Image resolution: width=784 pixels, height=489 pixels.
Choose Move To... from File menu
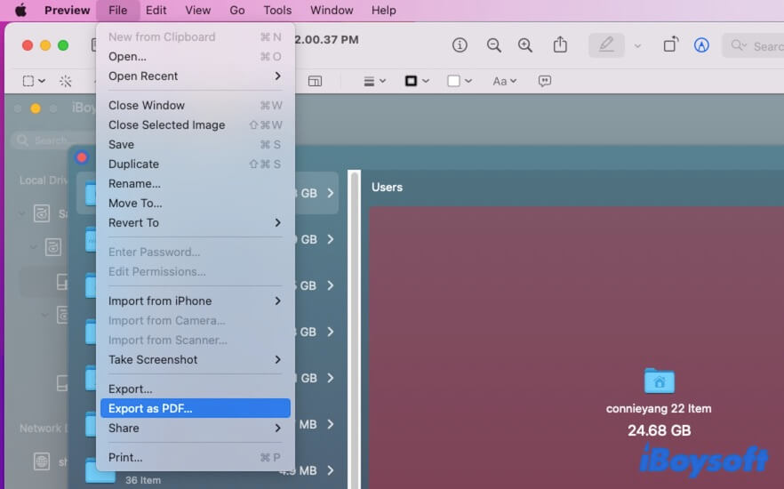pos(195,203)
